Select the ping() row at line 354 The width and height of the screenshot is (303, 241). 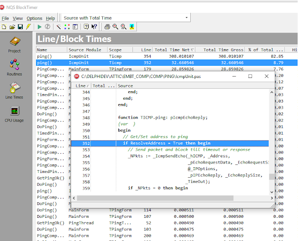pyautogui.click(x=167, y=56)
